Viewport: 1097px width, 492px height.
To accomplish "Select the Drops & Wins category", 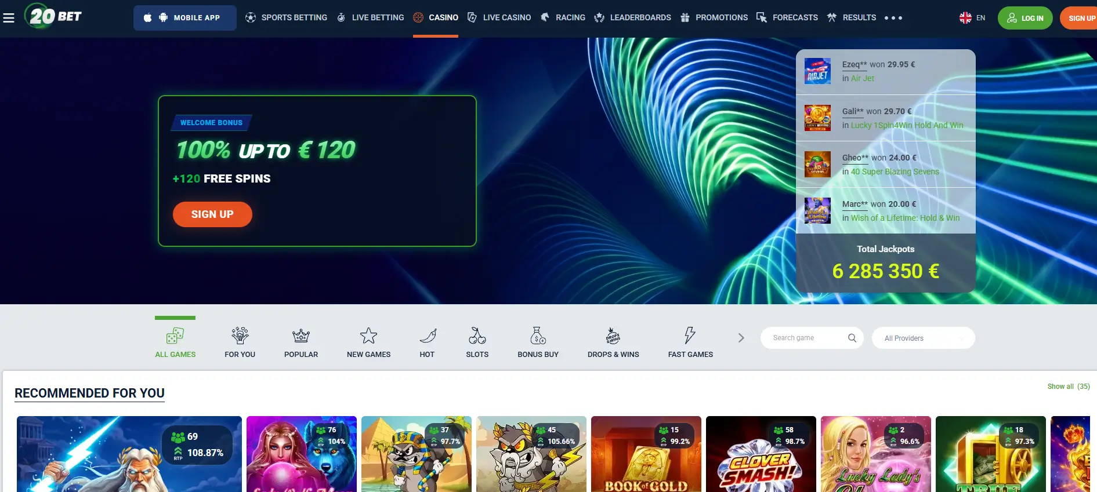I will click(x=613, y=342).
